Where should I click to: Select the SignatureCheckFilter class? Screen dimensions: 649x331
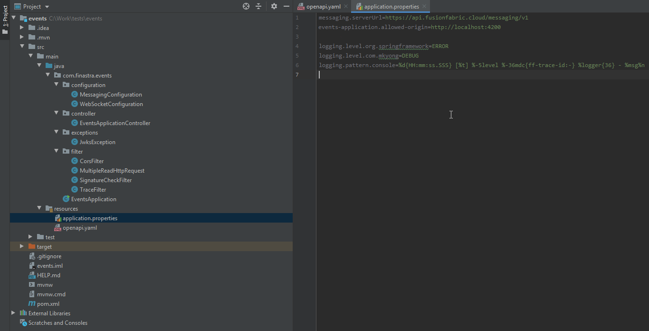click(x=105, y=180)
